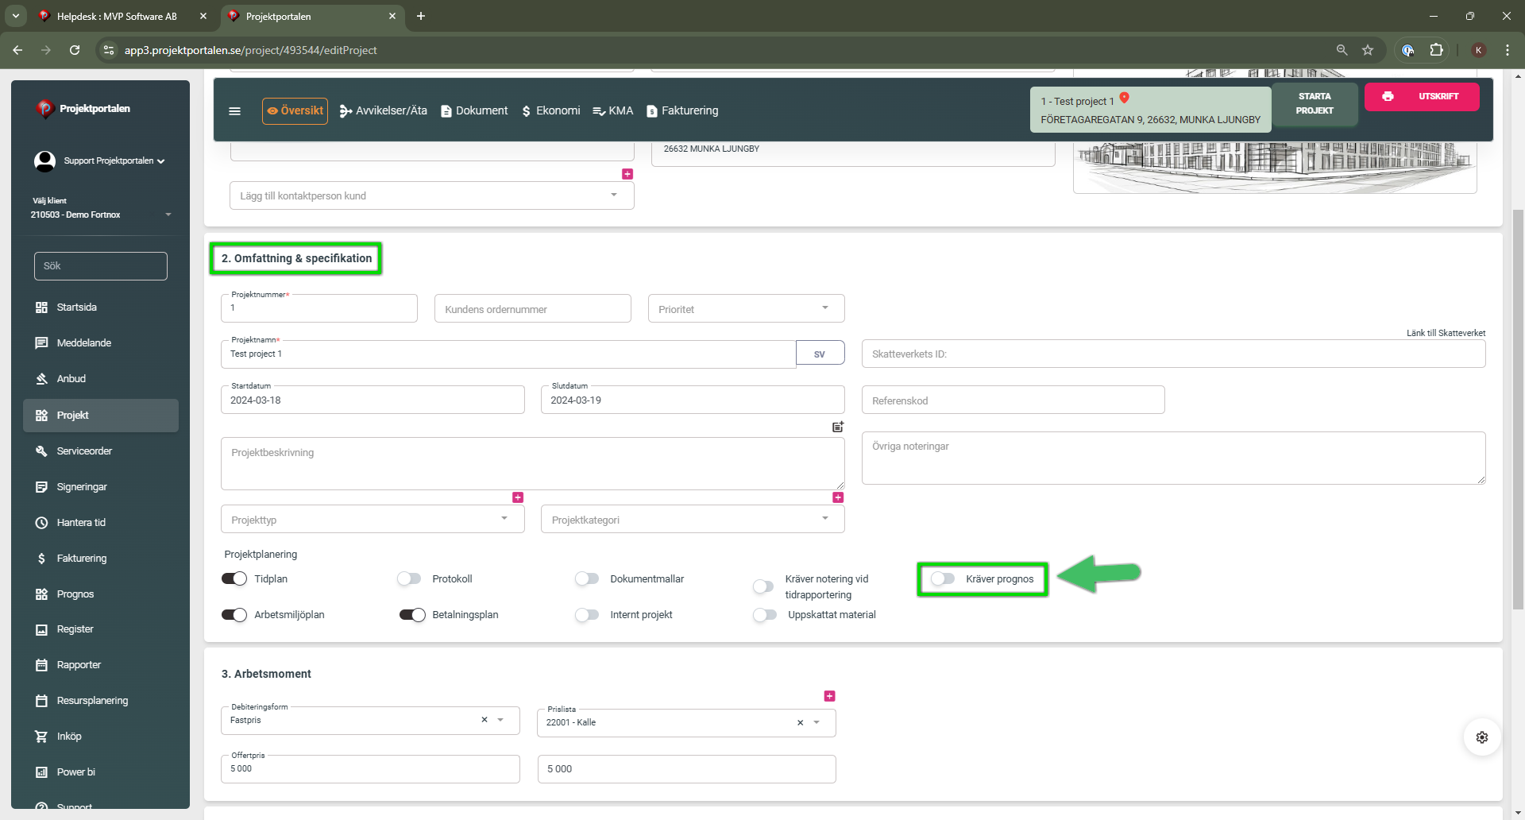Open the Länk till Skatteverket link

click(1446, 333)
